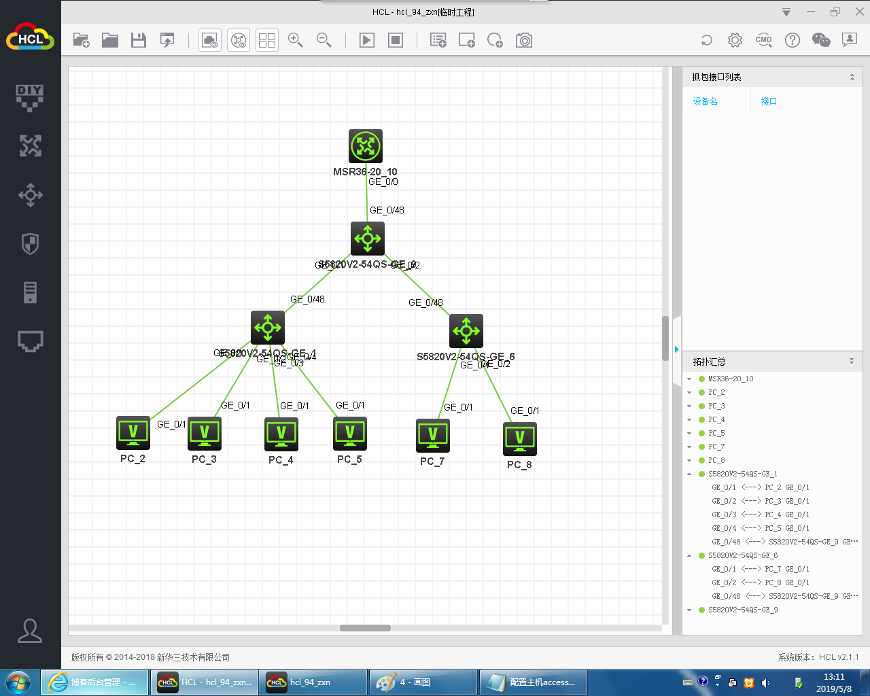Stop all devices with the stop button
Viewport: 870px width, 696px height.
point(396,41)
